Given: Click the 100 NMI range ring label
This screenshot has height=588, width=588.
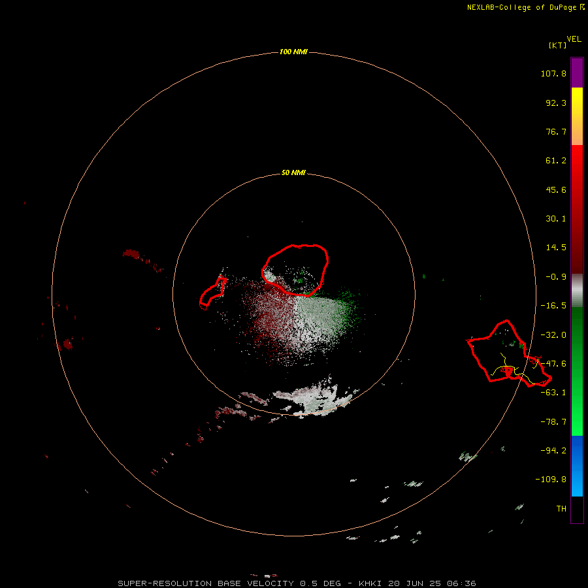Looking at the screenshot, I should (x=293, y=52).
